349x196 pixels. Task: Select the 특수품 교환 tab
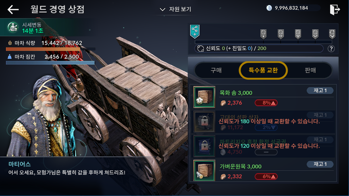(x=263, y=70)
